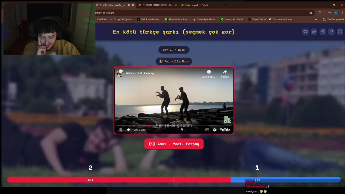Click the thumbs icon beside the eye icon
Screen dimensions: 345x194
point(314,32)
